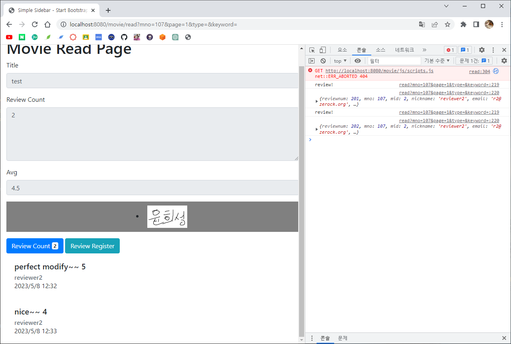Clear the console output
Viewport: 511px width, 344px height.
(323, 61)
